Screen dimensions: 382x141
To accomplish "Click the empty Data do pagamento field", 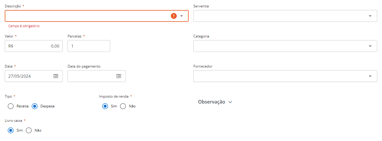I will pos(97,76).
